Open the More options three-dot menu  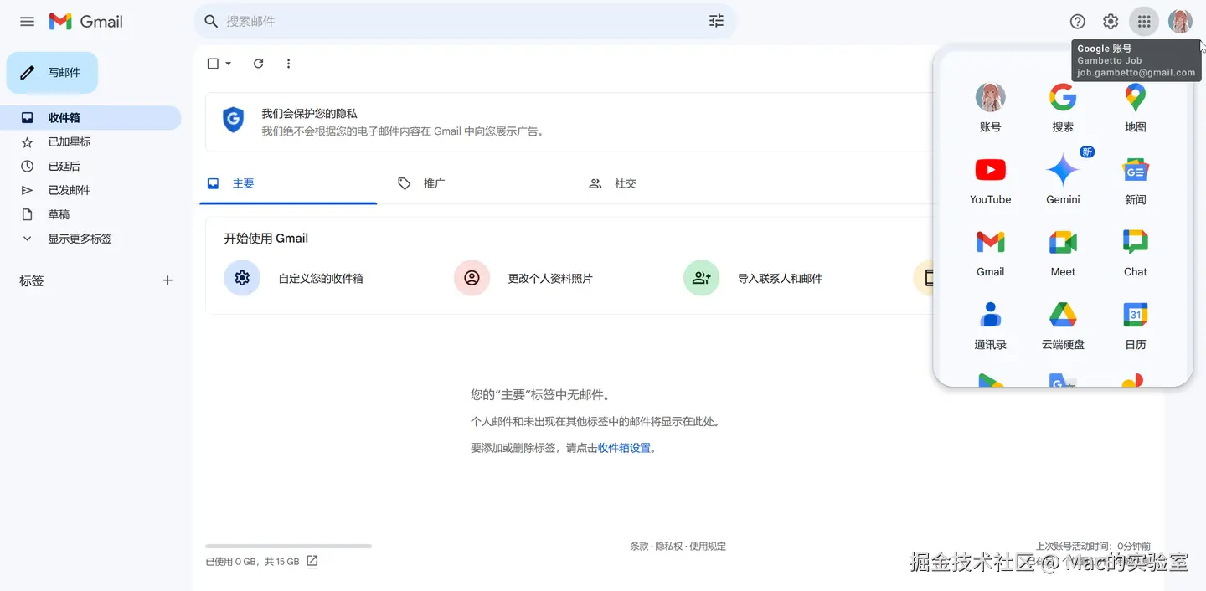[x=288, y=64]
